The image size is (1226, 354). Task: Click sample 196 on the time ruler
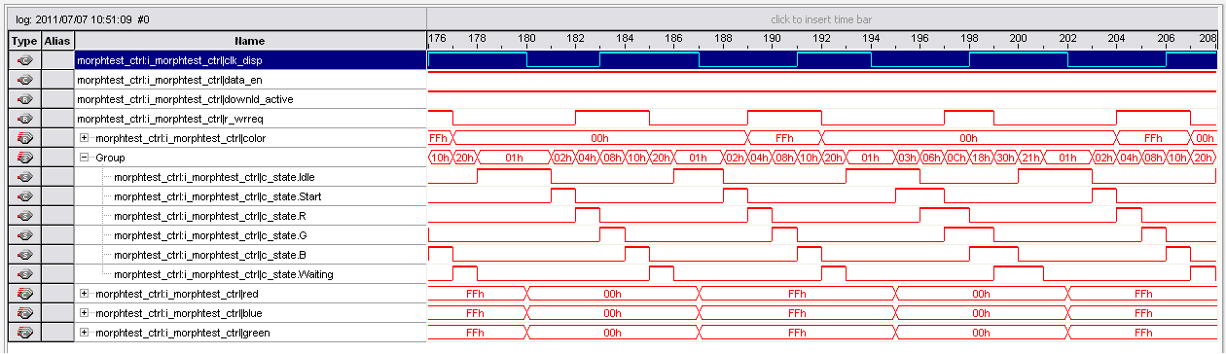click(919, 39)
